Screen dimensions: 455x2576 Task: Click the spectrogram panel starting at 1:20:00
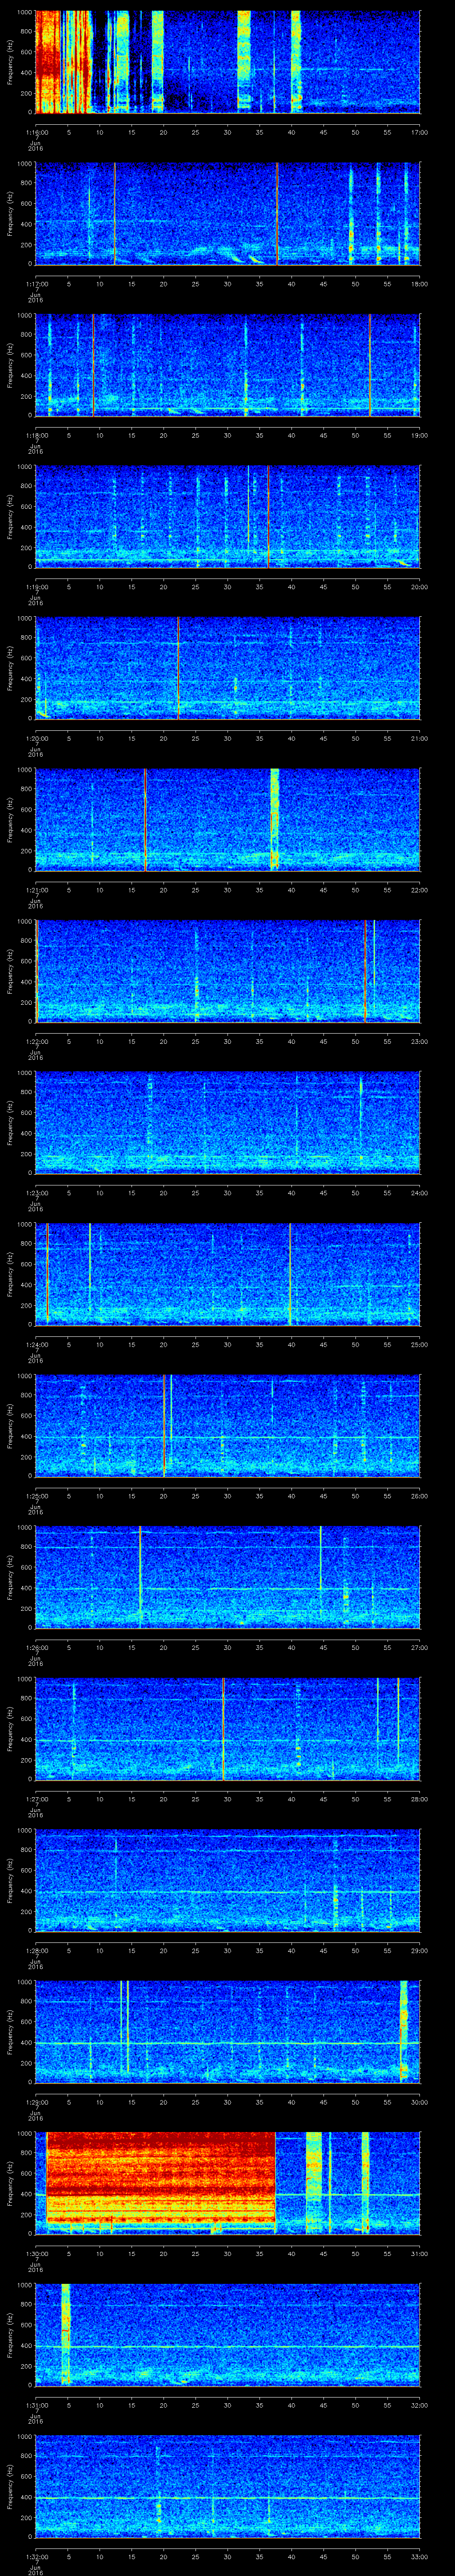pyautogui.click(x=227, y=668)
